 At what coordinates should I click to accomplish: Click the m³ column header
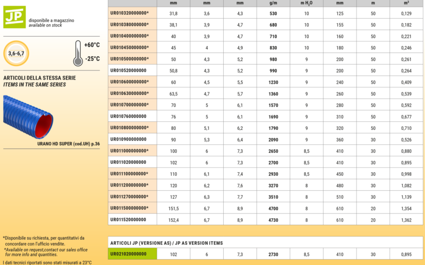(406, 3)
